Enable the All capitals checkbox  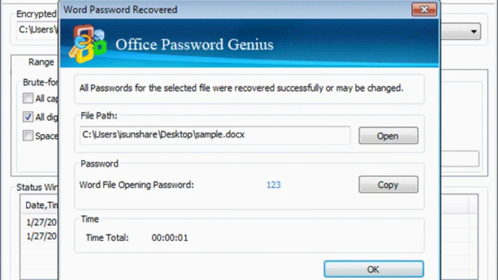(x=28, y=98)
